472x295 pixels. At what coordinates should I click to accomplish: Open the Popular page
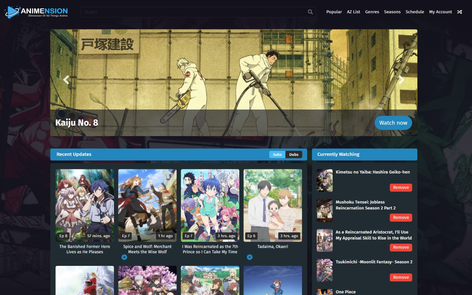[334, 12]
